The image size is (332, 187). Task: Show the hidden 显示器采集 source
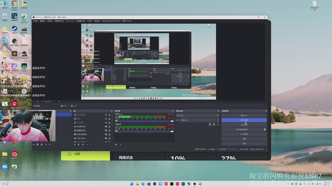(106, 115)
